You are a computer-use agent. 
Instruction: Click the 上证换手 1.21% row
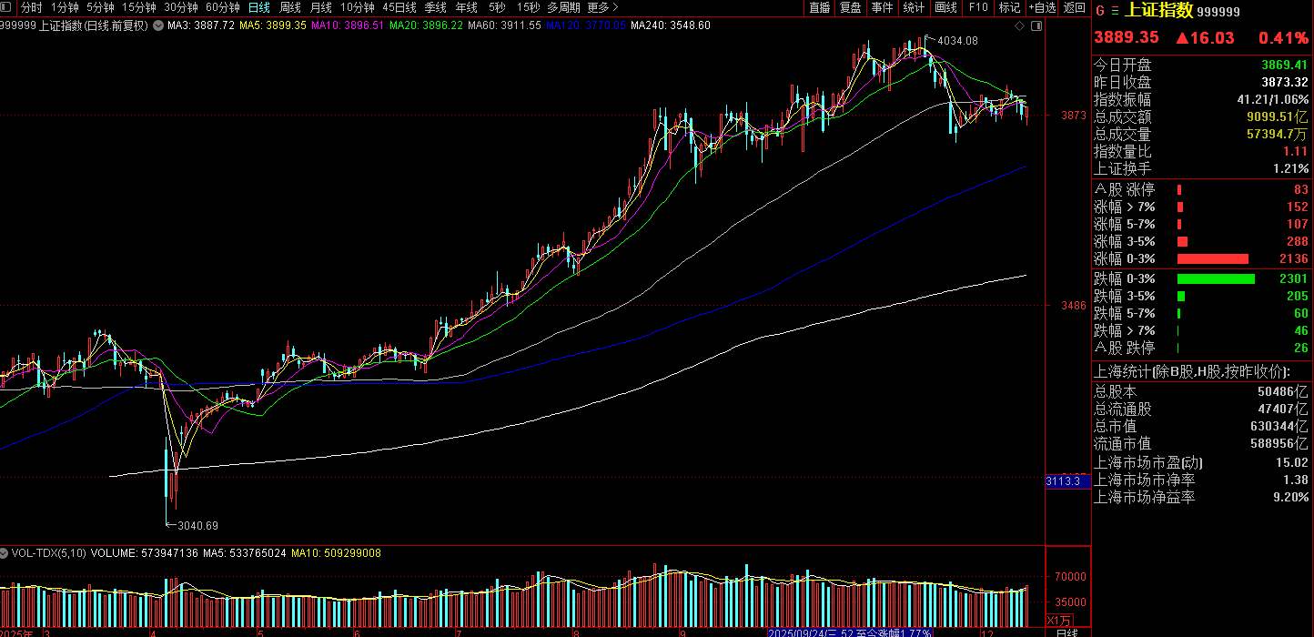tap(1201, 168)
